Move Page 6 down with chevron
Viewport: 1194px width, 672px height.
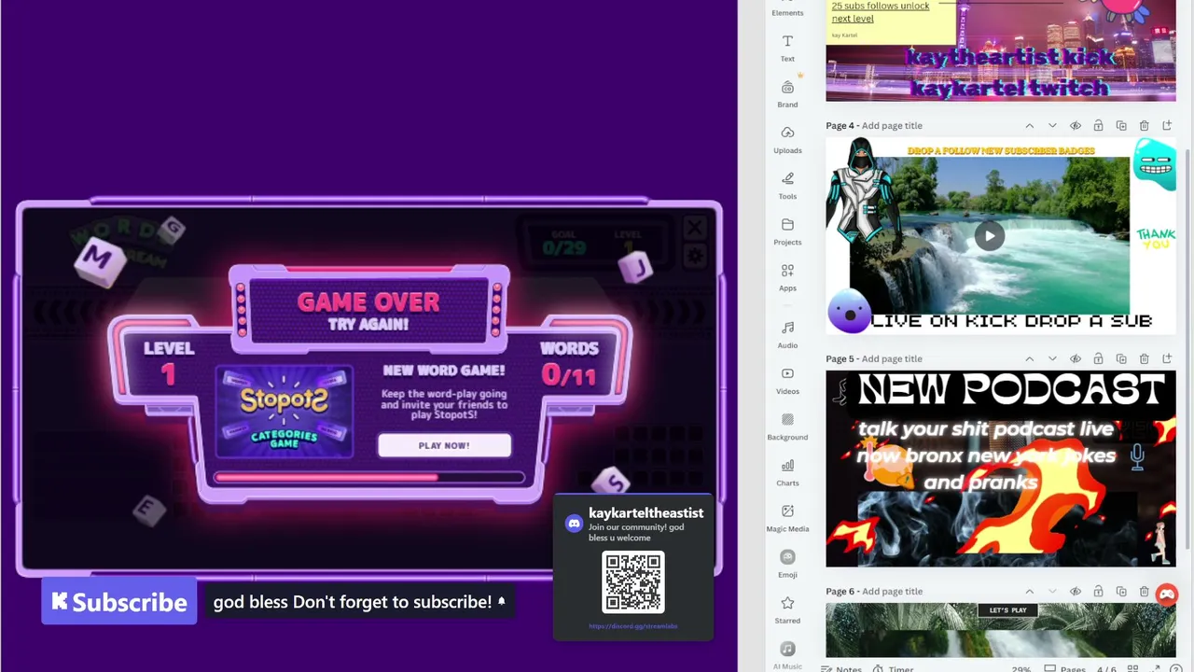click(x=1052, y=592)
